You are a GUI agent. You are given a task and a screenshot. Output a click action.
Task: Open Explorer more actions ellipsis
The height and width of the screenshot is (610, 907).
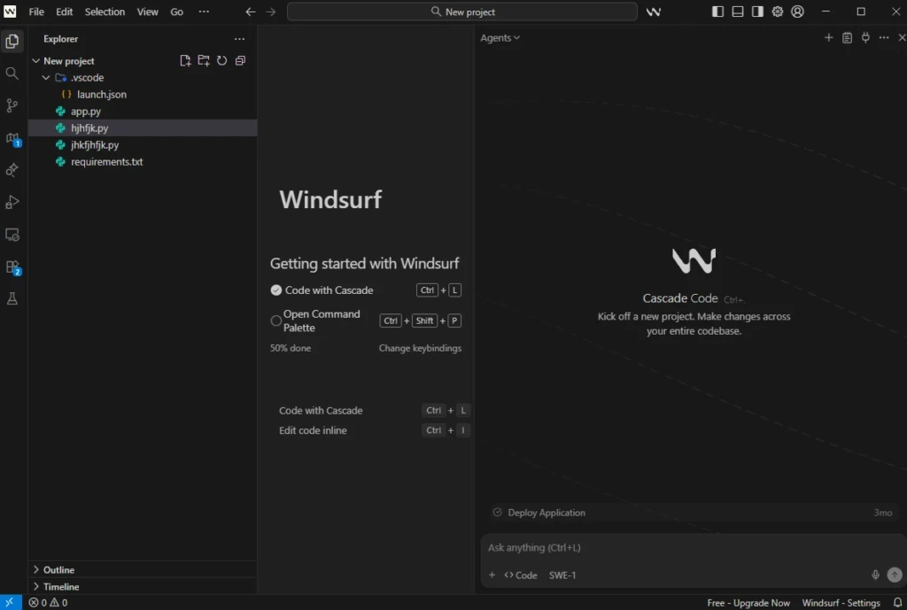pos(239,39)
